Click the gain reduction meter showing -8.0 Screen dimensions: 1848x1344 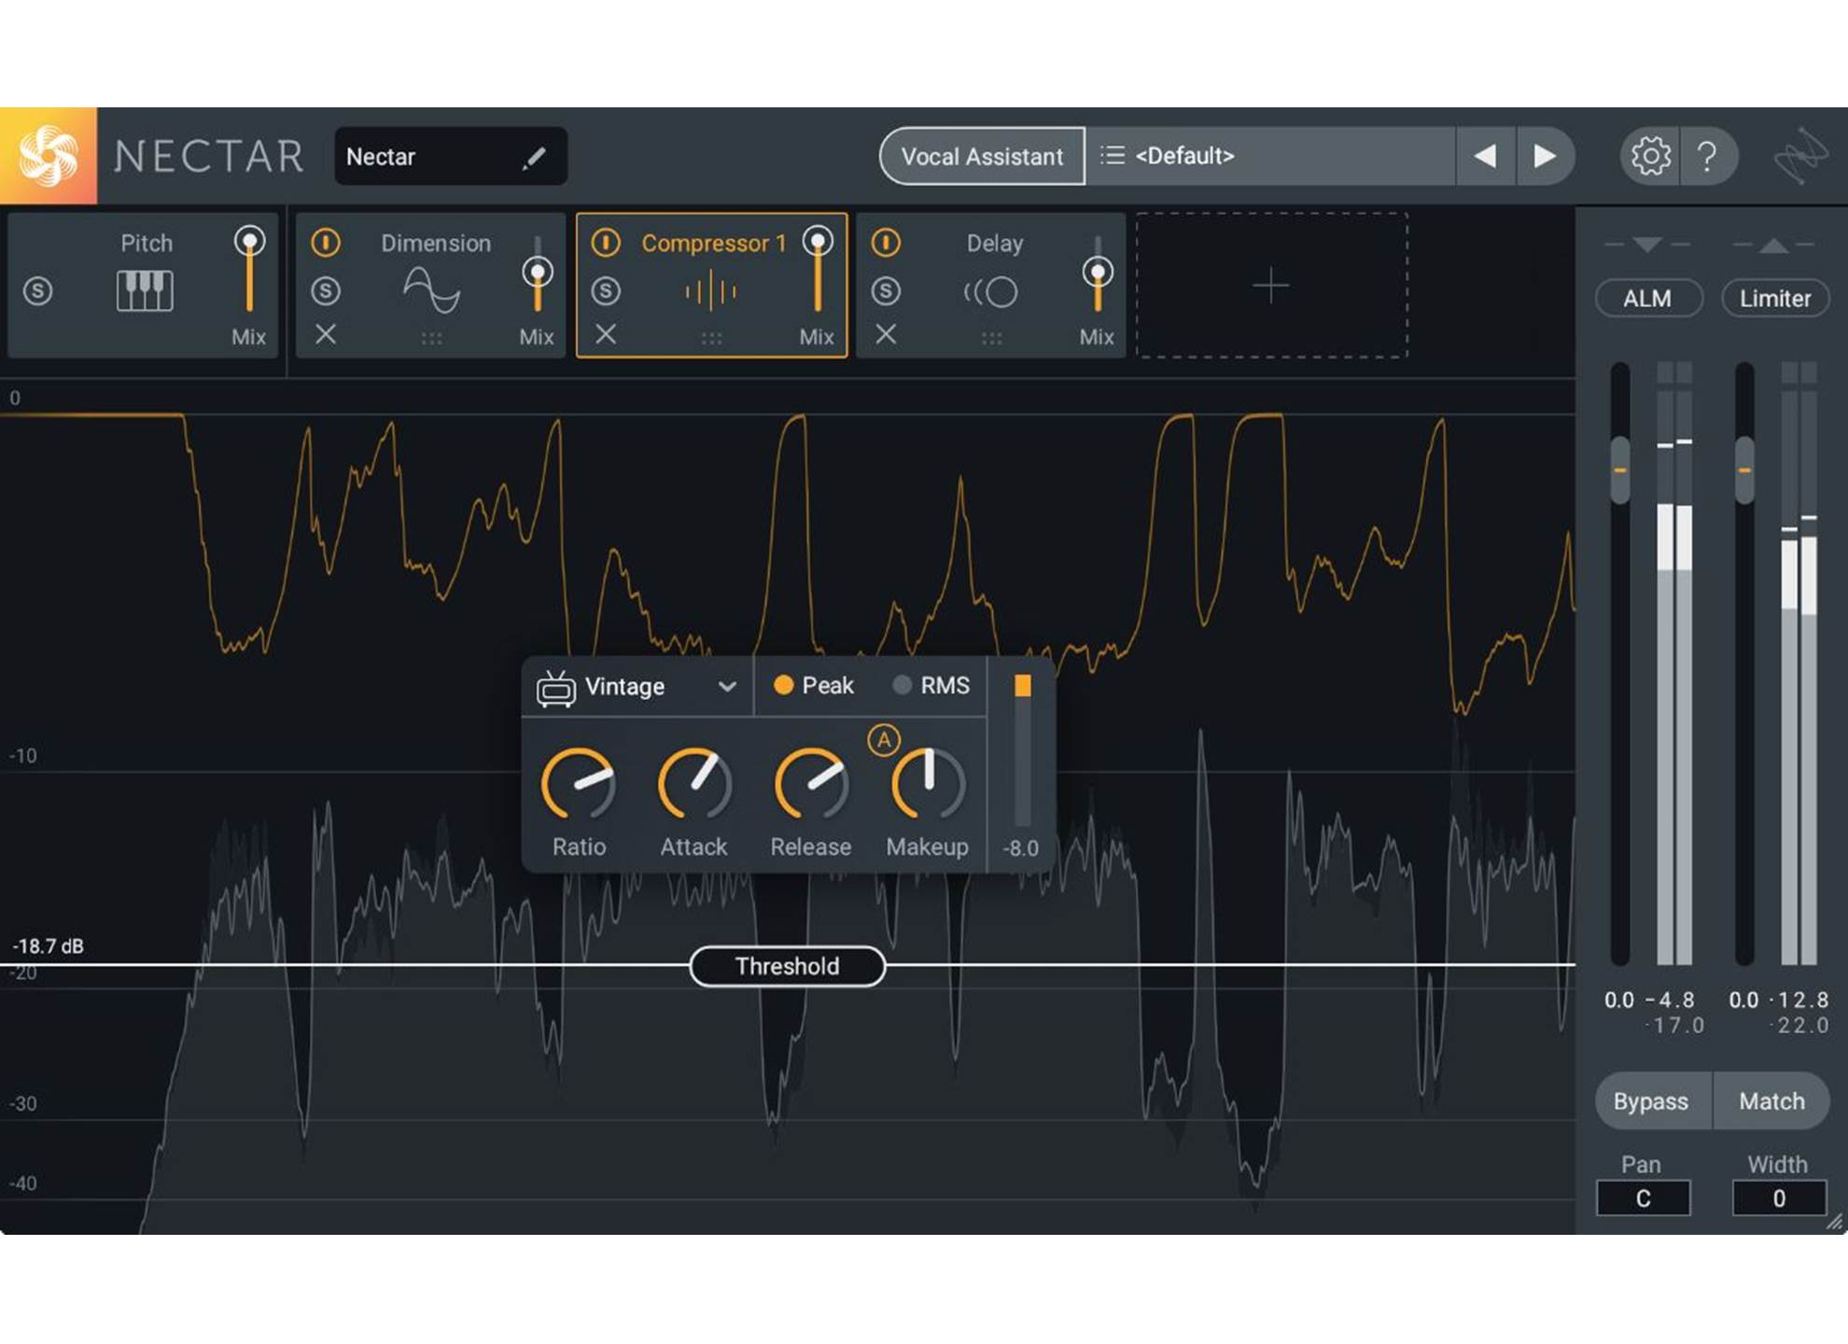[1022, 749]
